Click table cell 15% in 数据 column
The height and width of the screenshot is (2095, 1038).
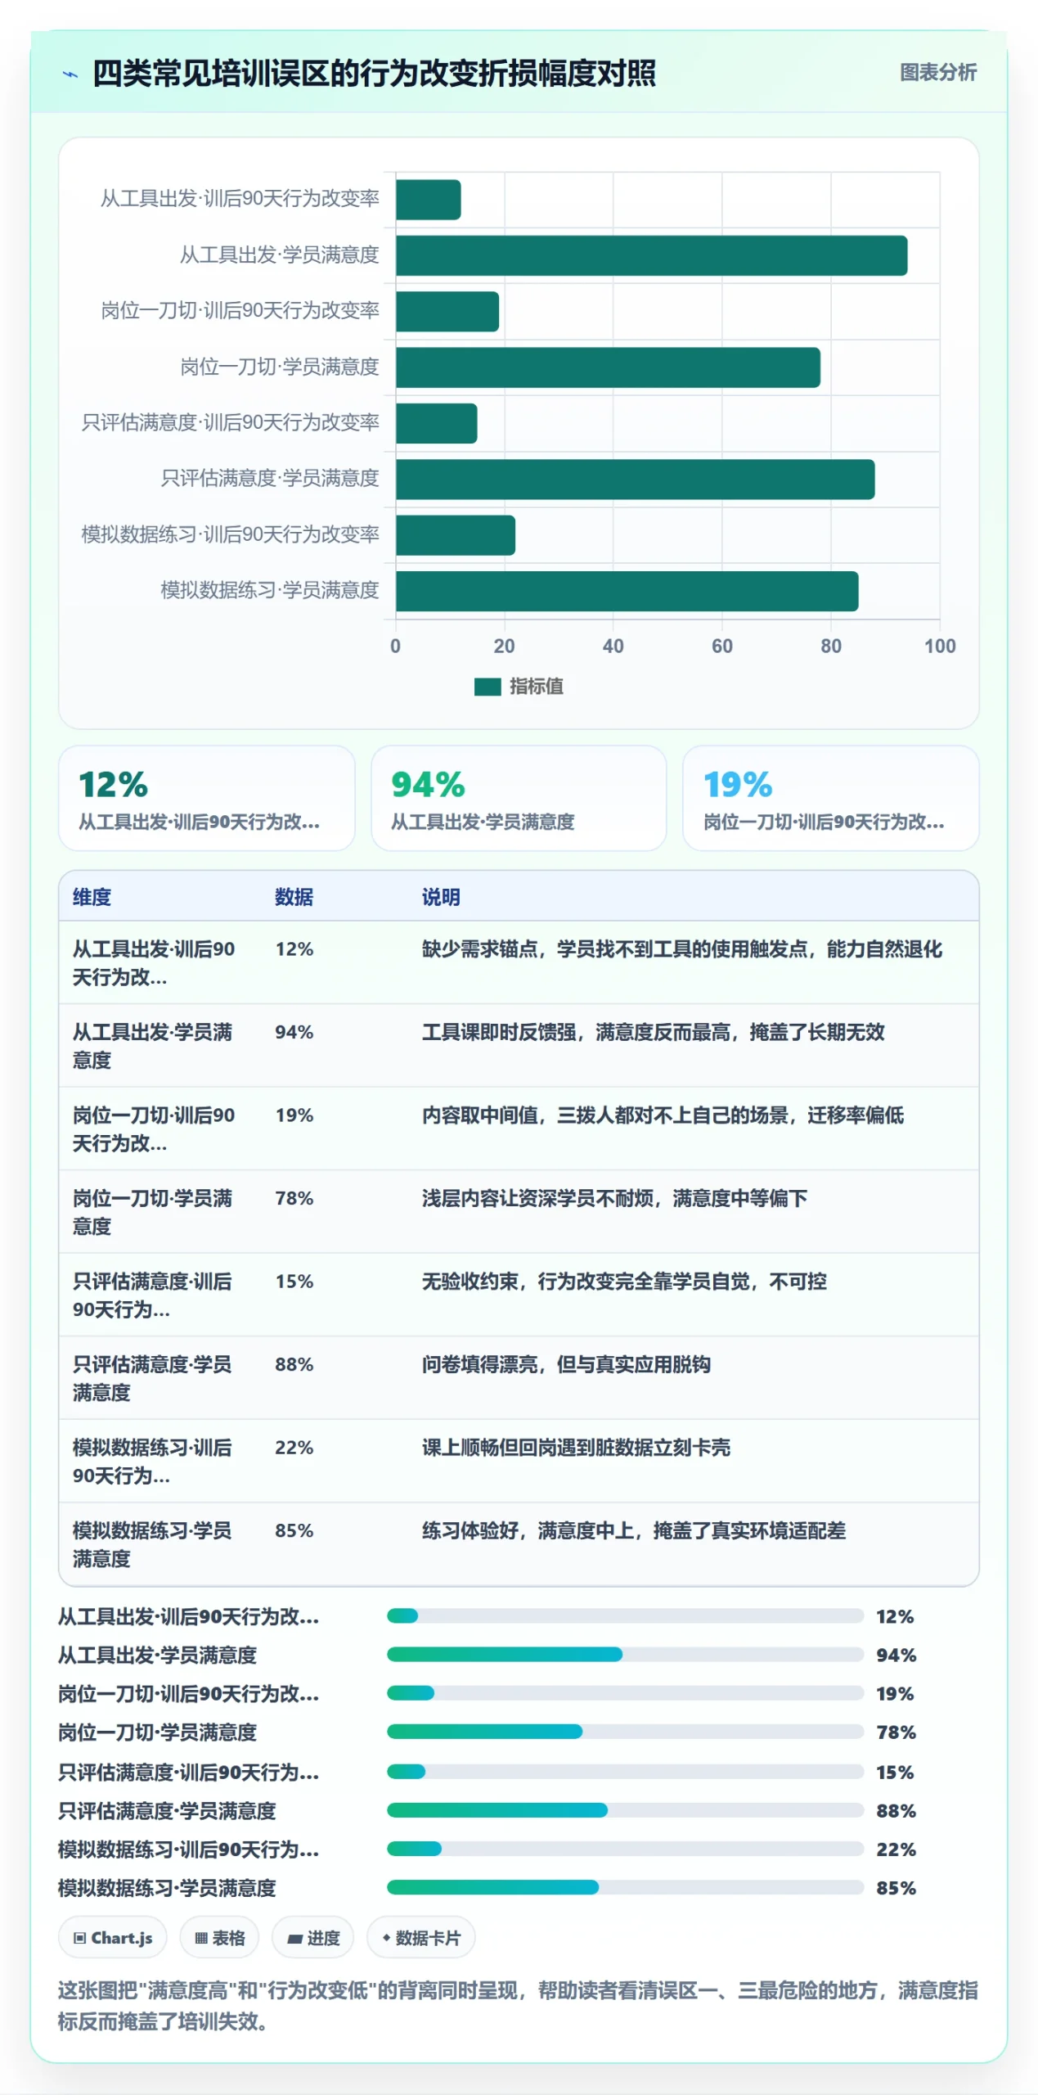tap(294, 1282)
